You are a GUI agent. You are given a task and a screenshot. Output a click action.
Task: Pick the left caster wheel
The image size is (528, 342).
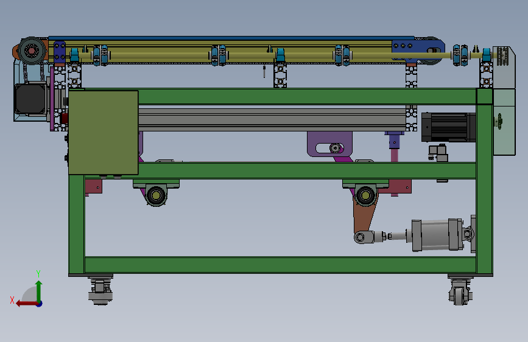point(100,291)
